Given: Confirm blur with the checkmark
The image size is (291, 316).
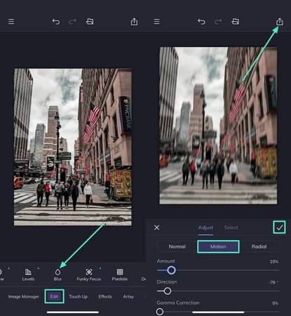Looking at the screenshot, I should tap(279, 227).
